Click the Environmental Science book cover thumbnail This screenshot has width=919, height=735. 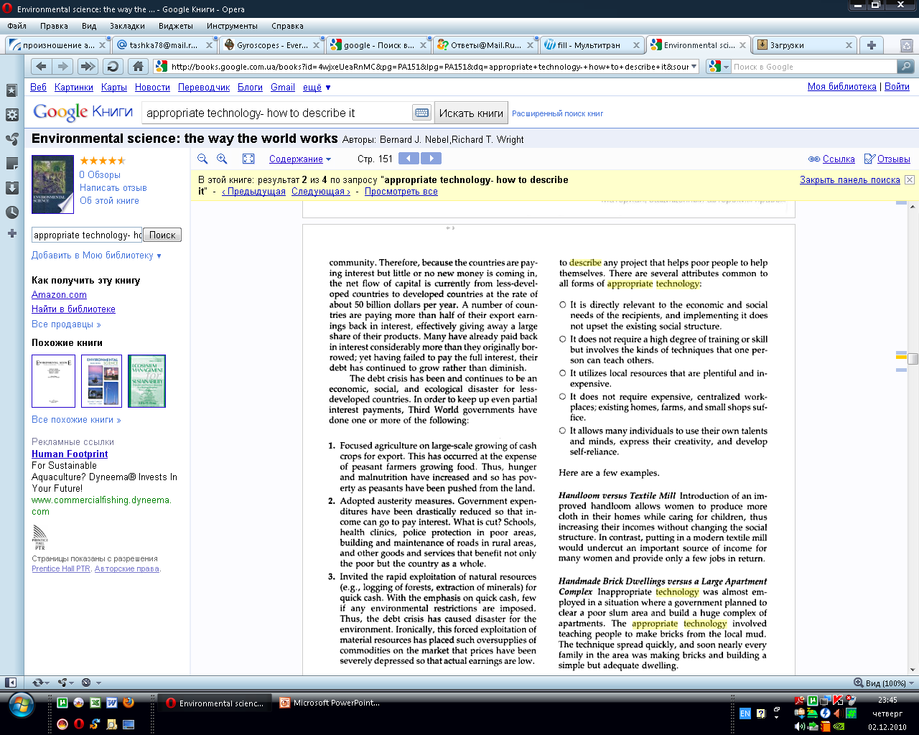[52, 184]
